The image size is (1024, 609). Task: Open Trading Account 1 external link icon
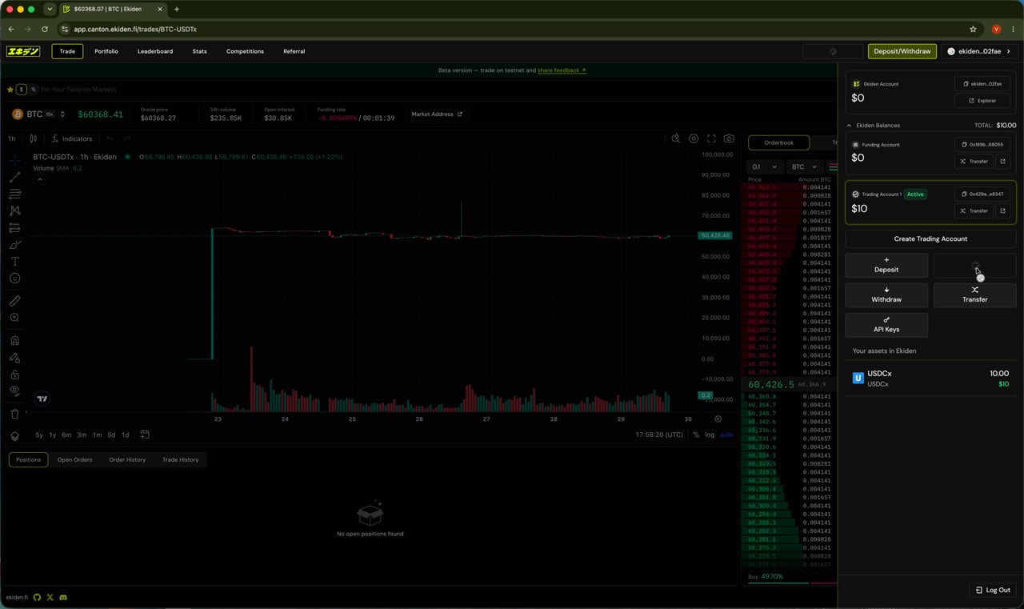(1002, 210)
